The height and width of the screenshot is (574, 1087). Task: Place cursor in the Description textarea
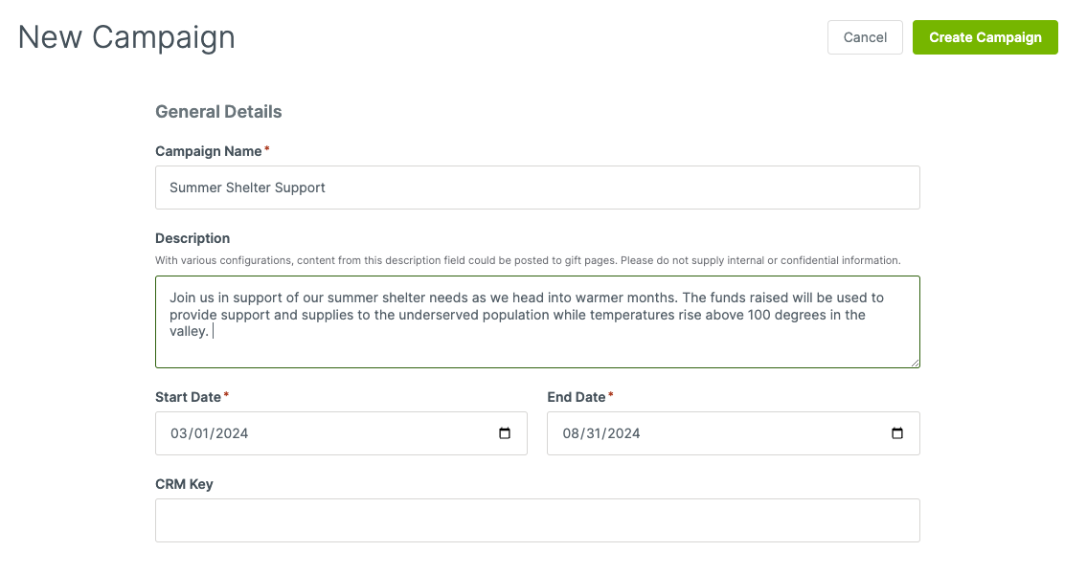pyautogui.click(x=537, y=322)
